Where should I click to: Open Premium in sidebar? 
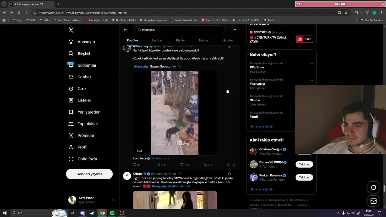click(81, 135)
